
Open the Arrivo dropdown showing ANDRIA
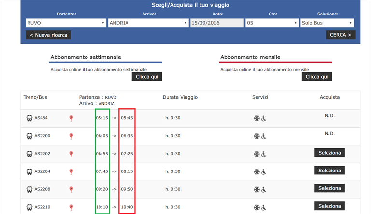pos(148,23)
